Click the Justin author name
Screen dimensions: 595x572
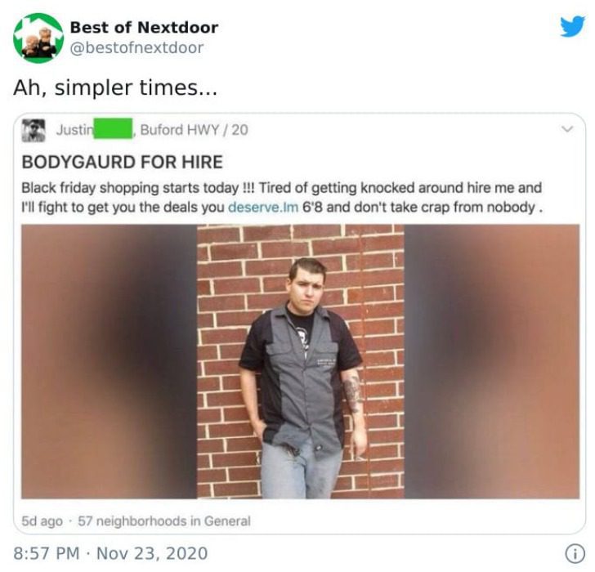click(x=74, y=130)
